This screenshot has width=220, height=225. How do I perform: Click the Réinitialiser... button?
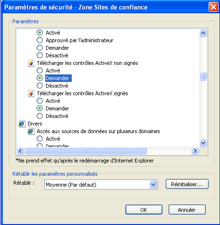click(187, 184)
